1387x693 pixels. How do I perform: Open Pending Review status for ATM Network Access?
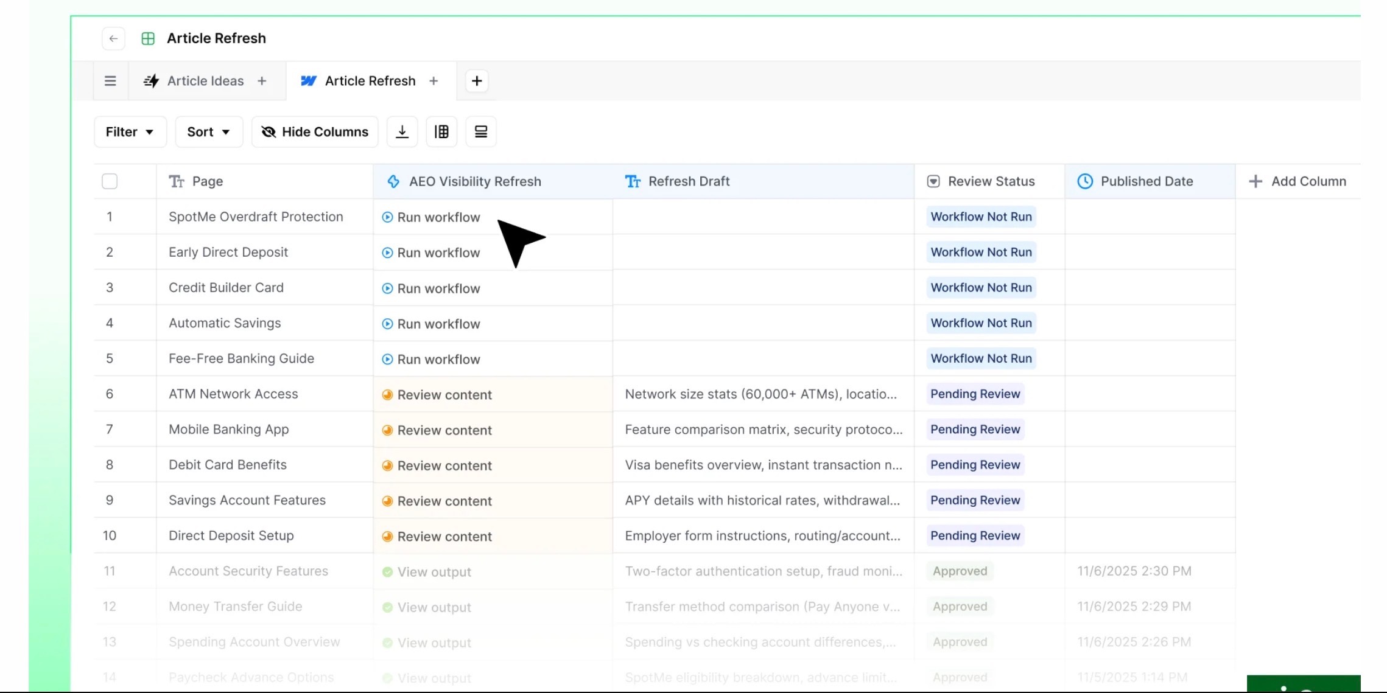(x=975, y=394)
